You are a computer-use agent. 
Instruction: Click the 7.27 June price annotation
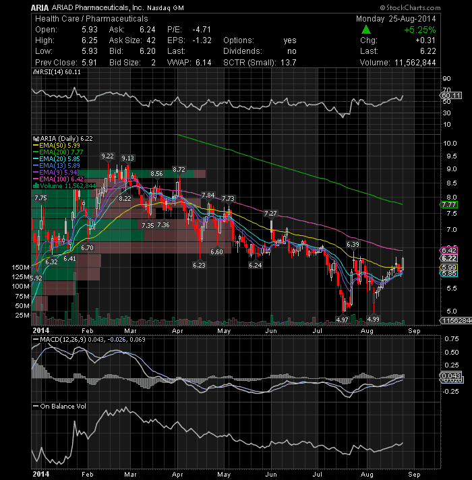(270, 213)
